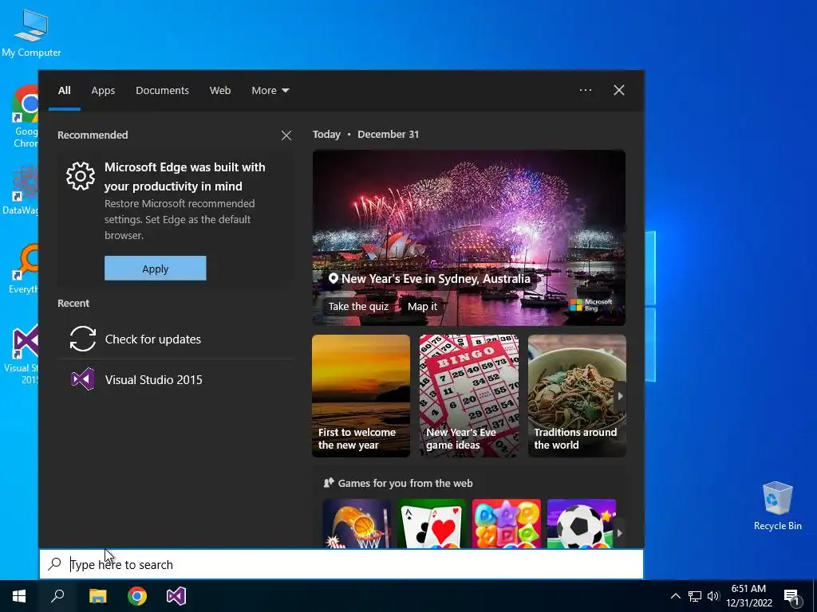
Task: Open the volume speaker tray icon
Action: pos(713,596)
